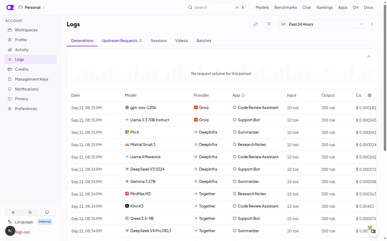Refresh the logs list
This screenshot has width=387, height=241.
point(256,24)
